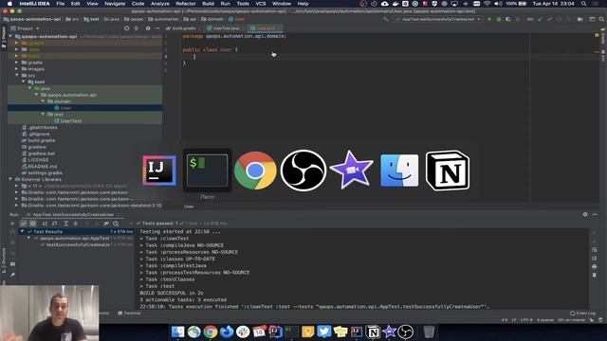Collapse Test Results node
Screen dimensions: 607x341
[22, 231]
